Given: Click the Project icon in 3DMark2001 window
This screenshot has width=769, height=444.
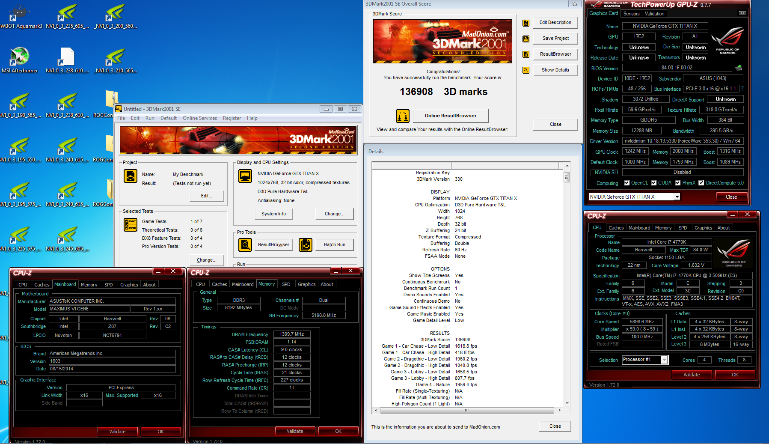Looking at the screenshot, I should (131, 176).
